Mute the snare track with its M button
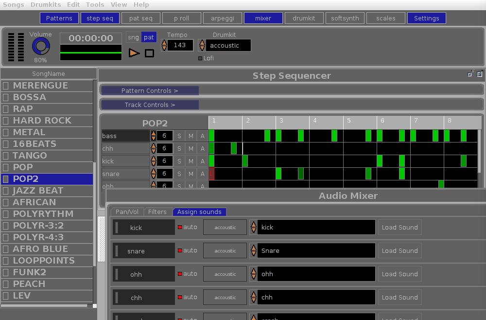Image resolution: width=486 pixels, height=320 pixels. 191,174
